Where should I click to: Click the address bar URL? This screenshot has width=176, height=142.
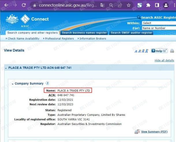pyautogui.click(x=68, y=5)
